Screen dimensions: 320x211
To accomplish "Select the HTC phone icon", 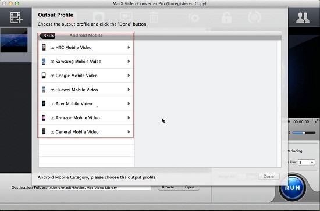I will (44, 47).
